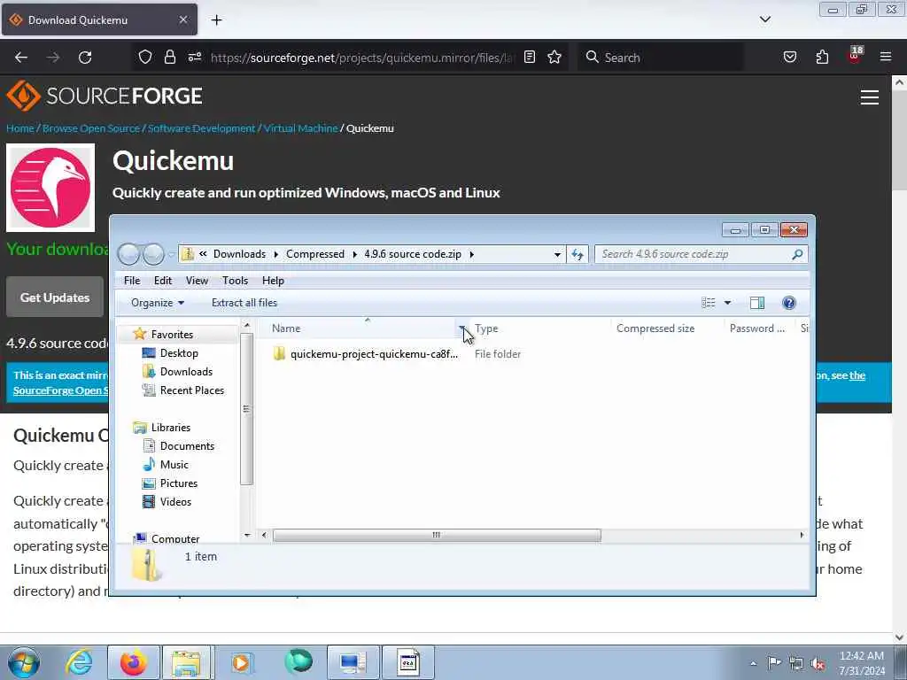Click the Explorer search magnifier icon
907x680 pixels.
pos(797,254)
